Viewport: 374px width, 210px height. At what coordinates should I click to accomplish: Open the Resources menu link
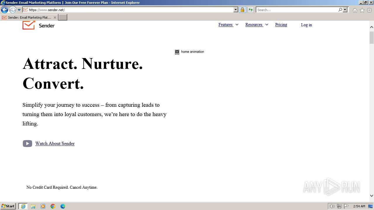tap(254, 24)
